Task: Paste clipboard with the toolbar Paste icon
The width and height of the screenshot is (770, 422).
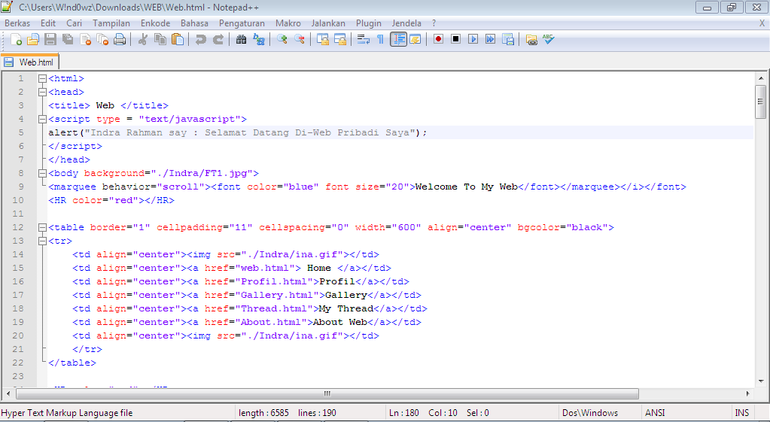Action: (x=178, y=39)
